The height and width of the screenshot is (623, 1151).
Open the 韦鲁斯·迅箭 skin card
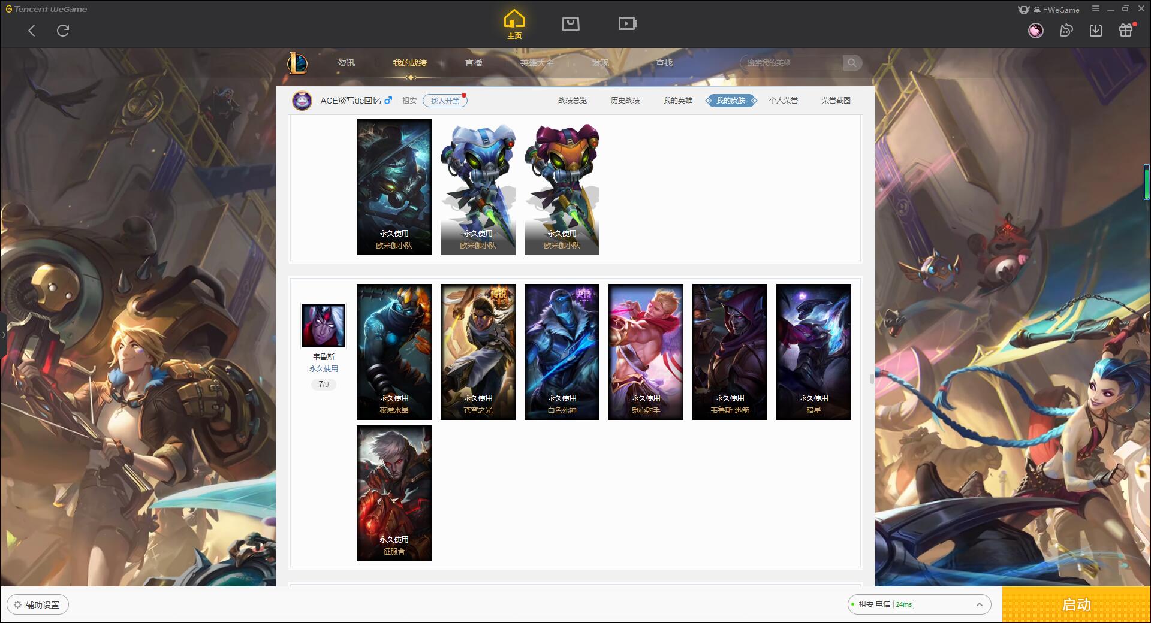point(730,352)
